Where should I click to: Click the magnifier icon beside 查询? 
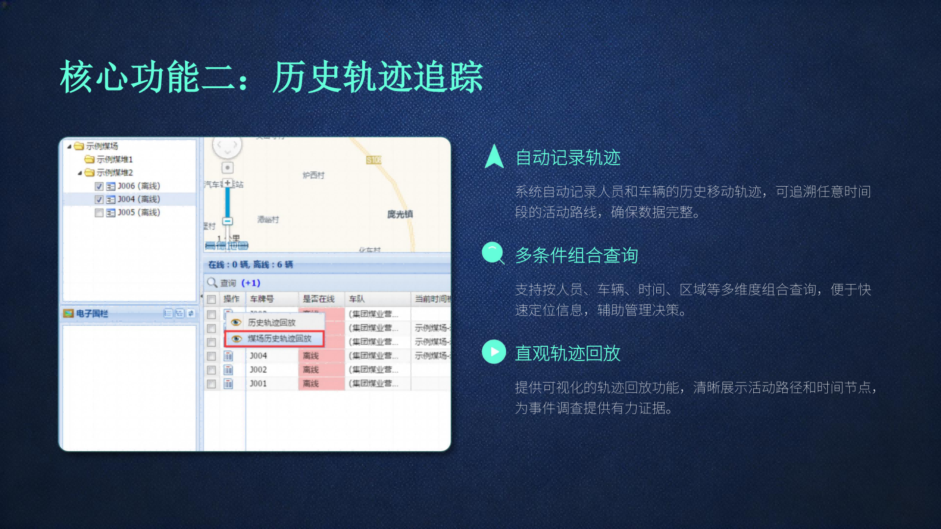click(212, 283)
